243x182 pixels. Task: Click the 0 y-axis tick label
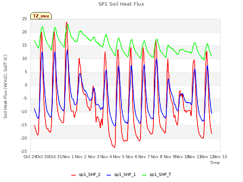coord(26,85)
